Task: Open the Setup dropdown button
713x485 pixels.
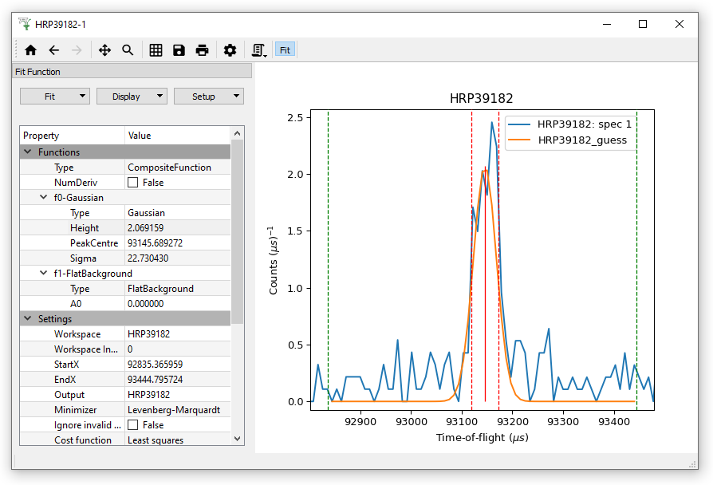Action: tap(208, 97)
